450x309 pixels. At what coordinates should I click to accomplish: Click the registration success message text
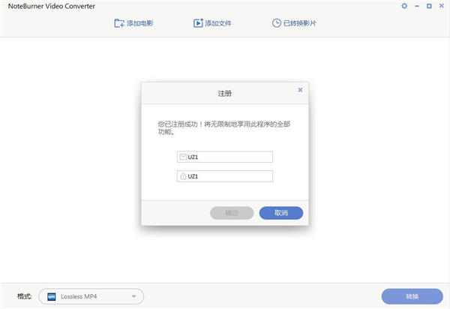click(x=223, y=127)
